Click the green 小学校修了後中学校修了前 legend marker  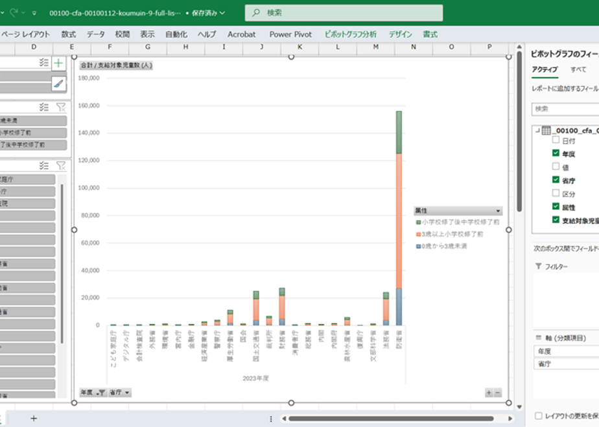pos(418,222)
